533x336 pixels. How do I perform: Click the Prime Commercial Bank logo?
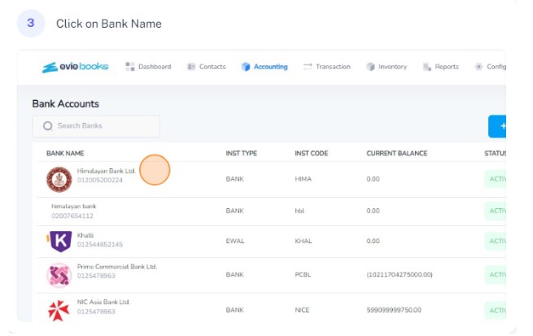(59, 275)
